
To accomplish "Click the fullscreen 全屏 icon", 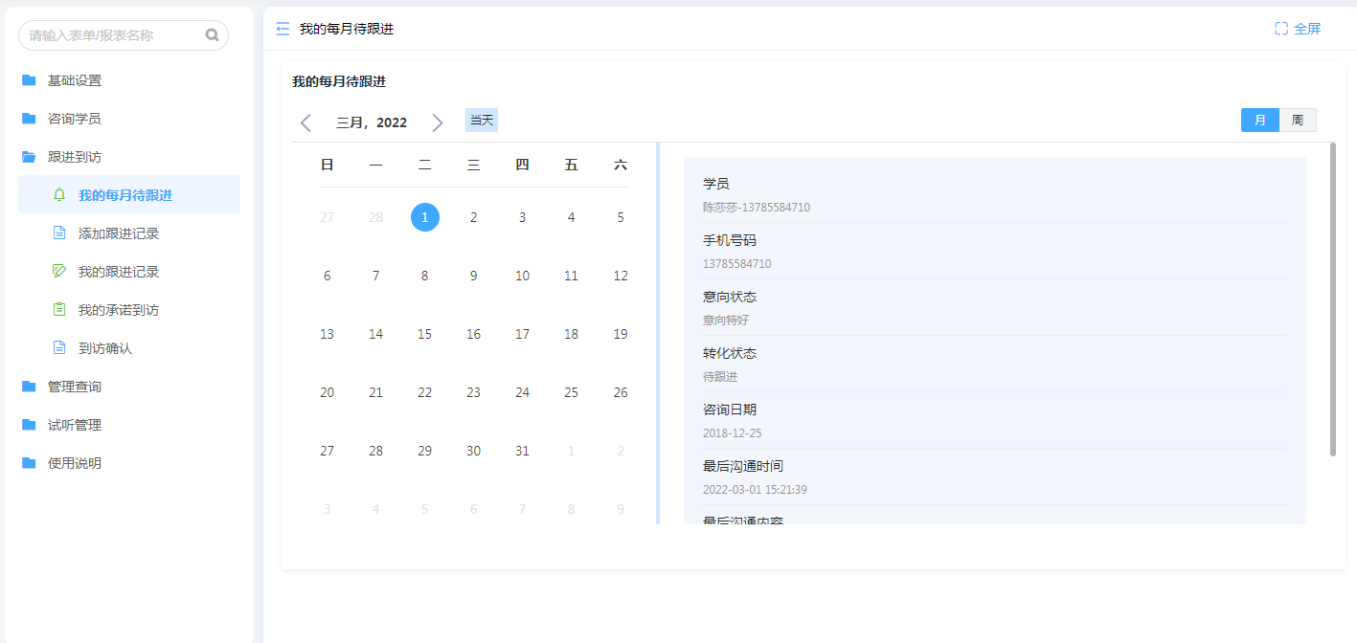I will [1281, 29].
